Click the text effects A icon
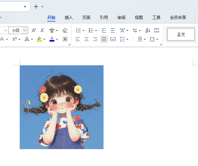Screen dimensions: 198x166 coord(27,39)
